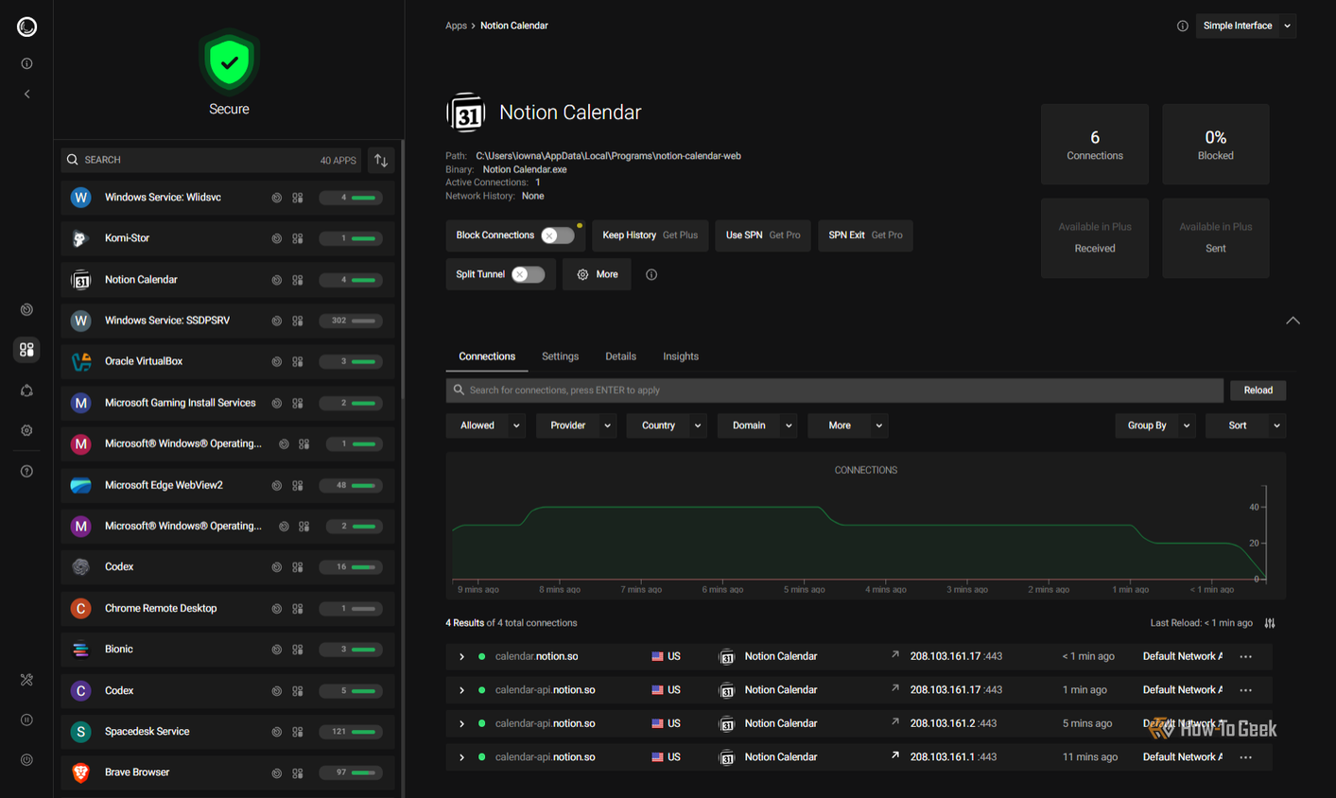The width and height of the screenshot is (1336, 798).
Task: Click the SPN Exit Get Pro button
Action: (x=865, y=235)
